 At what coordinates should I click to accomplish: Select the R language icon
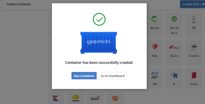point(174,75)
